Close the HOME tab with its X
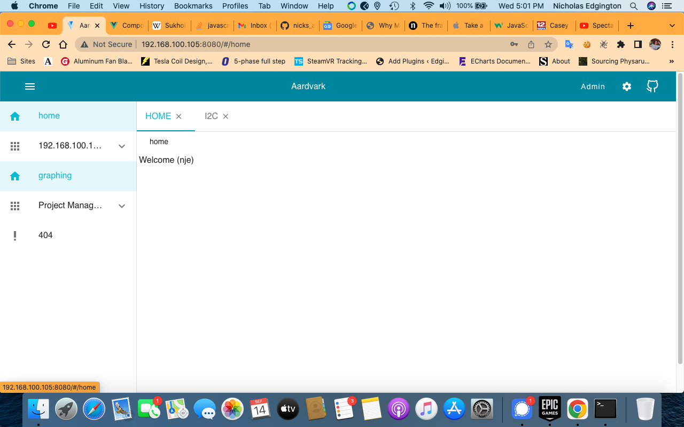The height and width of the screenshot is (427, 684). tap(179, 116)
